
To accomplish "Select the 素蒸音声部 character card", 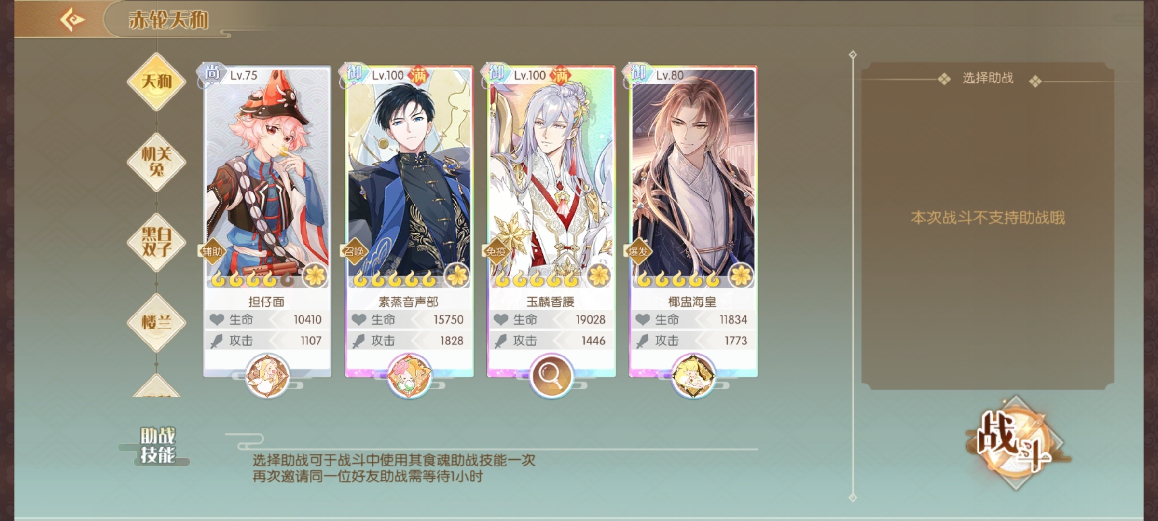I will (x=409, y=221).
